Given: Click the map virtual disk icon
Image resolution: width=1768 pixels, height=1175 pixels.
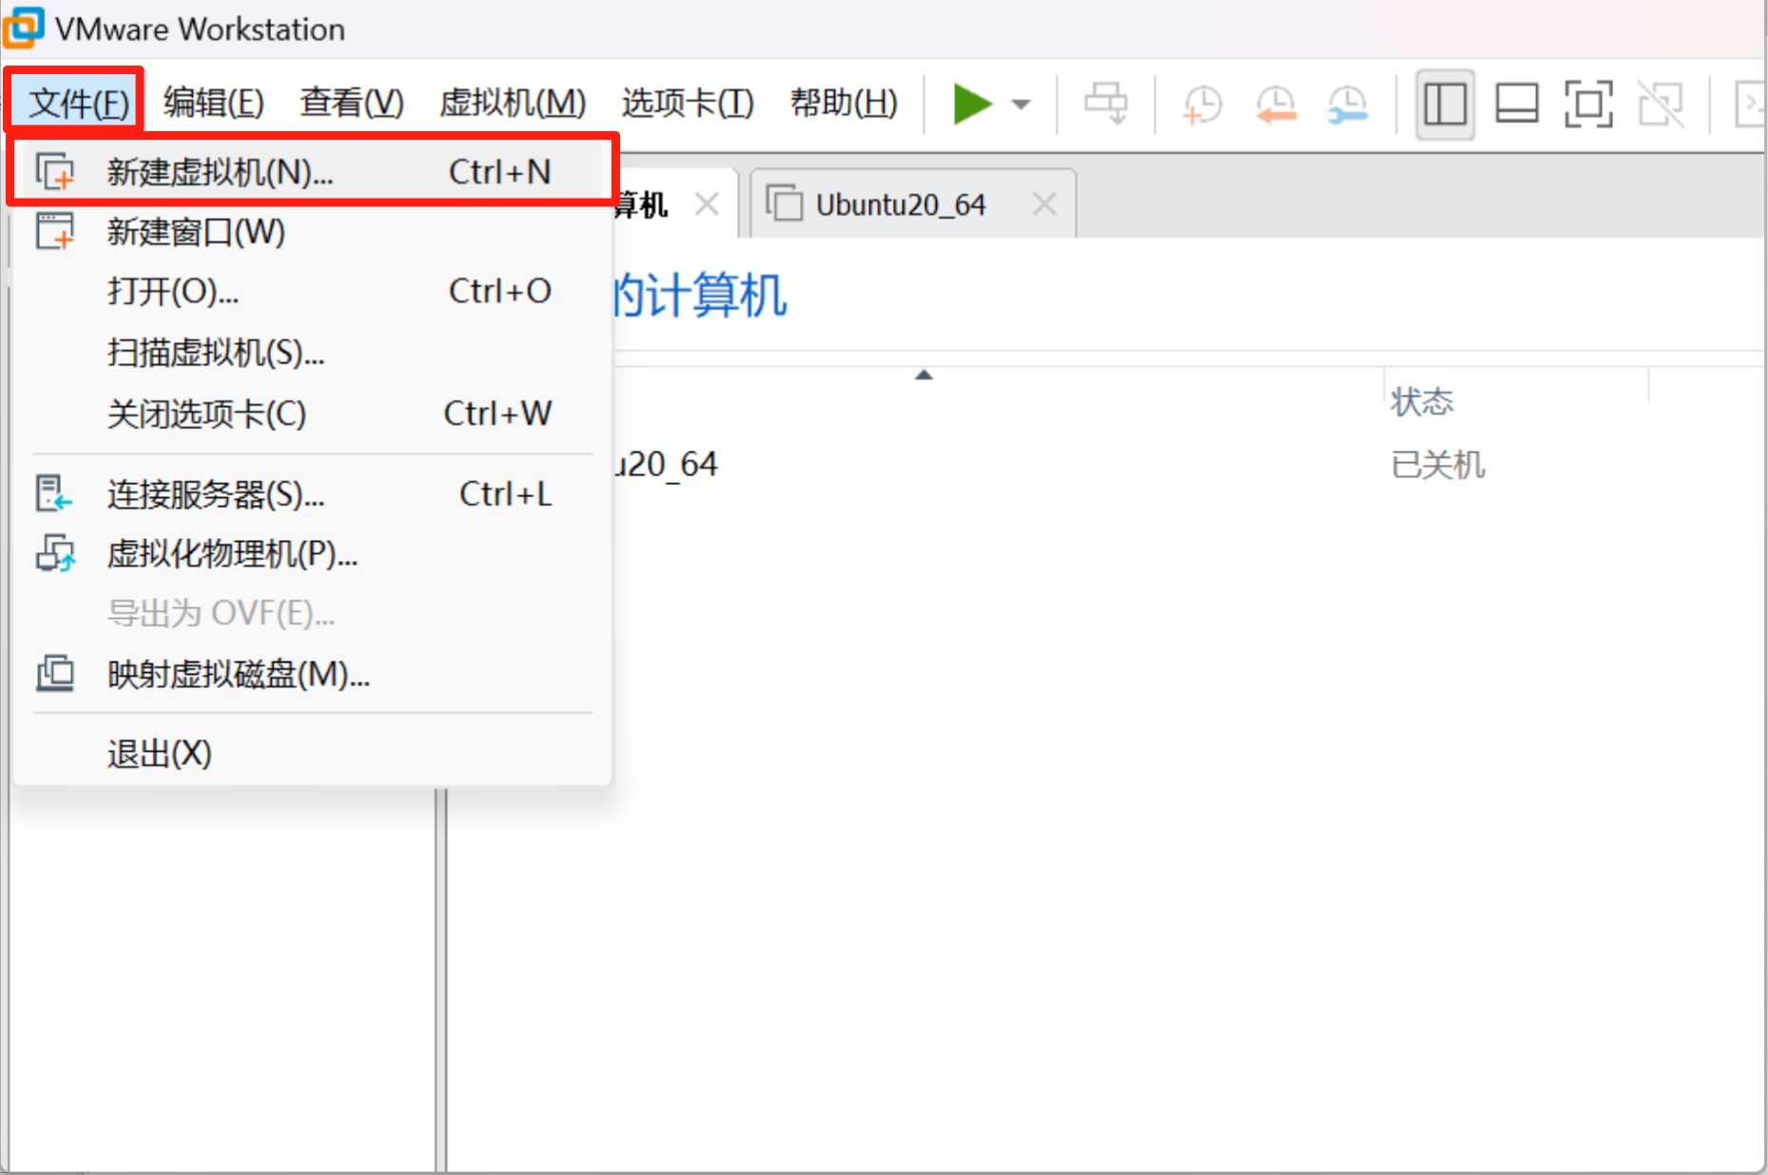Looking at the screenshot, I should click(54, 673).
